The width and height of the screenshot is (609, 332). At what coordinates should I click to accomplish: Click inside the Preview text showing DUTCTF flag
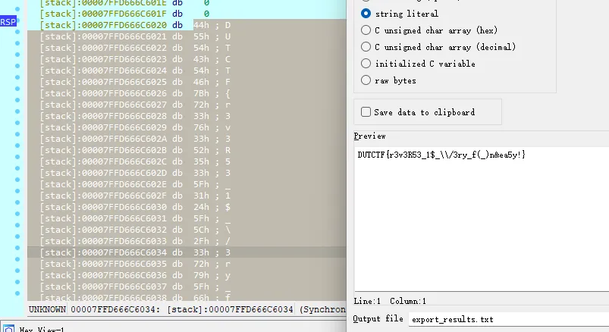pyautogui.click(x=441, y=155)
